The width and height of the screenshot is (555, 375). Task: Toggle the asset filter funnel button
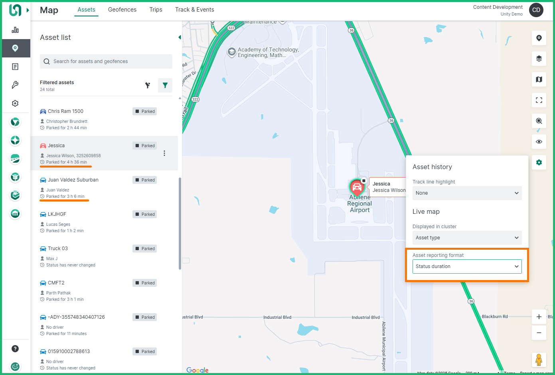click(x=165, y=85)
